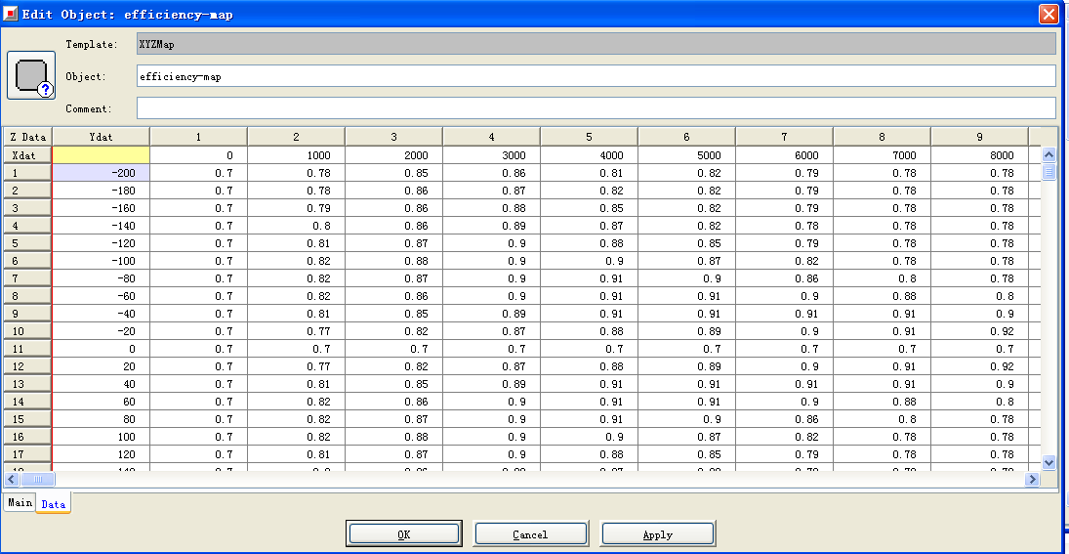
Task: Select the Data tab
Action: (53, 504)
